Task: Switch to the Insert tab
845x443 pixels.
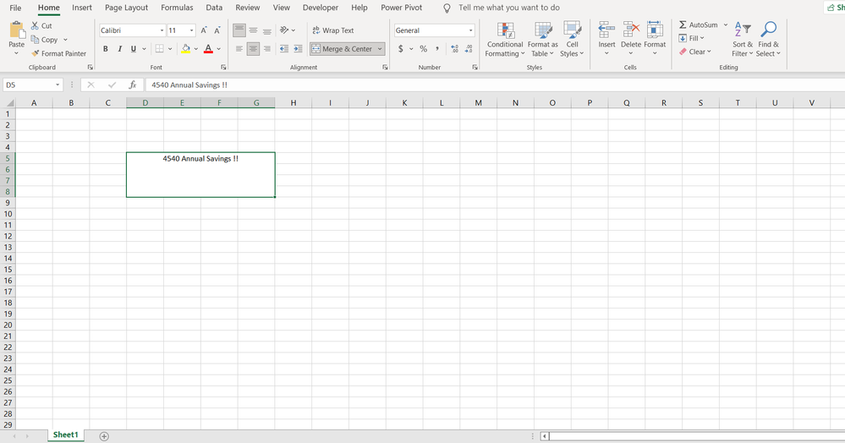Action: pos(82,8)
